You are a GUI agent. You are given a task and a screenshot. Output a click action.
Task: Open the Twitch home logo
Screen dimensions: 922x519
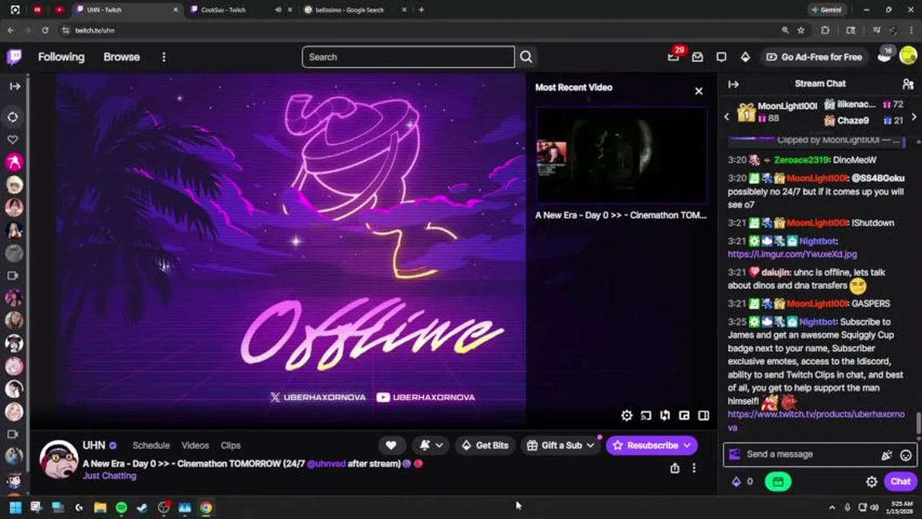point(14,57)
